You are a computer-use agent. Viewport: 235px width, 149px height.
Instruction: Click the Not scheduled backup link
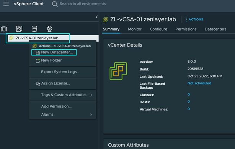coord(199,83)
